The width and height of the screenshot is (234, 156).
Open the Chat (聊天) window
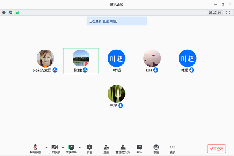click(x=139, y=148)
